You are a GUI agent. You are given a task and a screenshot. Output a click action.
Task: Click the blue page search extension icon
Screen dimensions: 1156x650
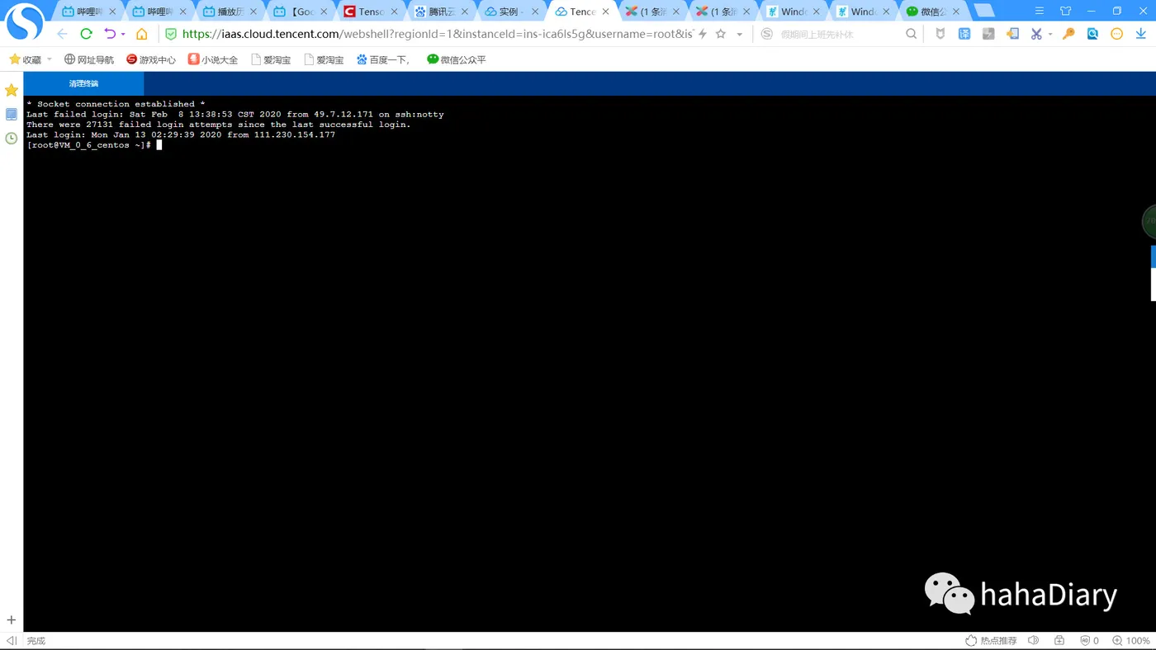point(1092,34)
